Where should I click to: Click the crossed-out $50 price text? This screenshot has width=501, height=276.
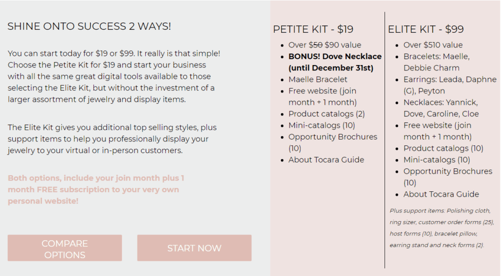[316, 45]
